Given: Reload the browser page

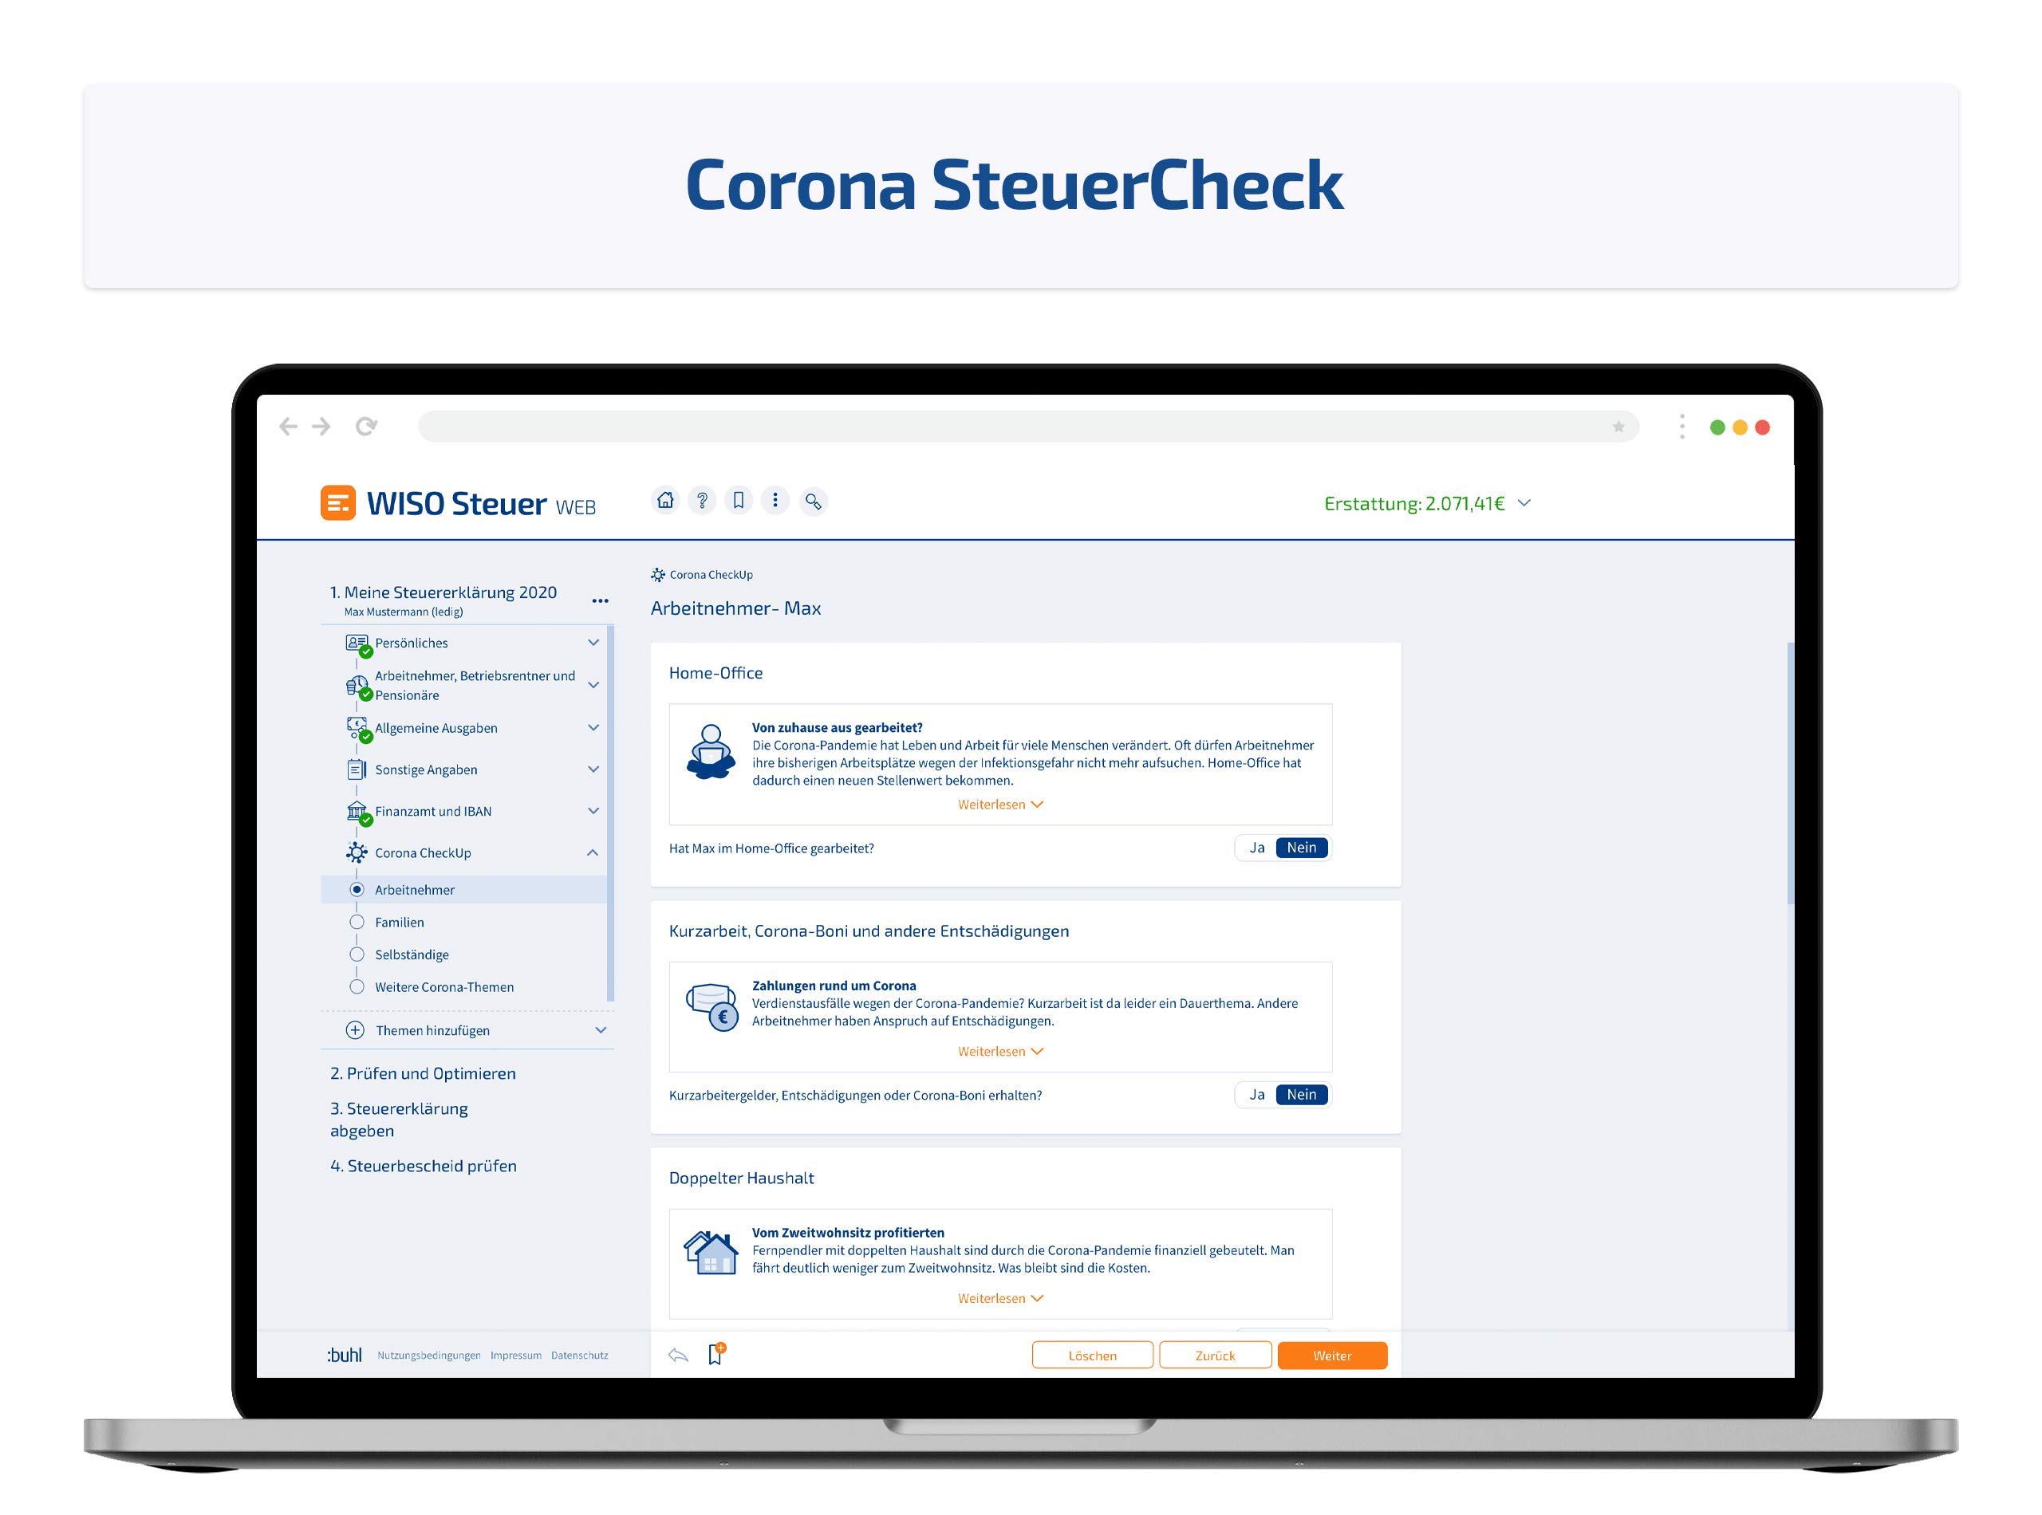Looking at the screenshot, I should coord(366,427).
